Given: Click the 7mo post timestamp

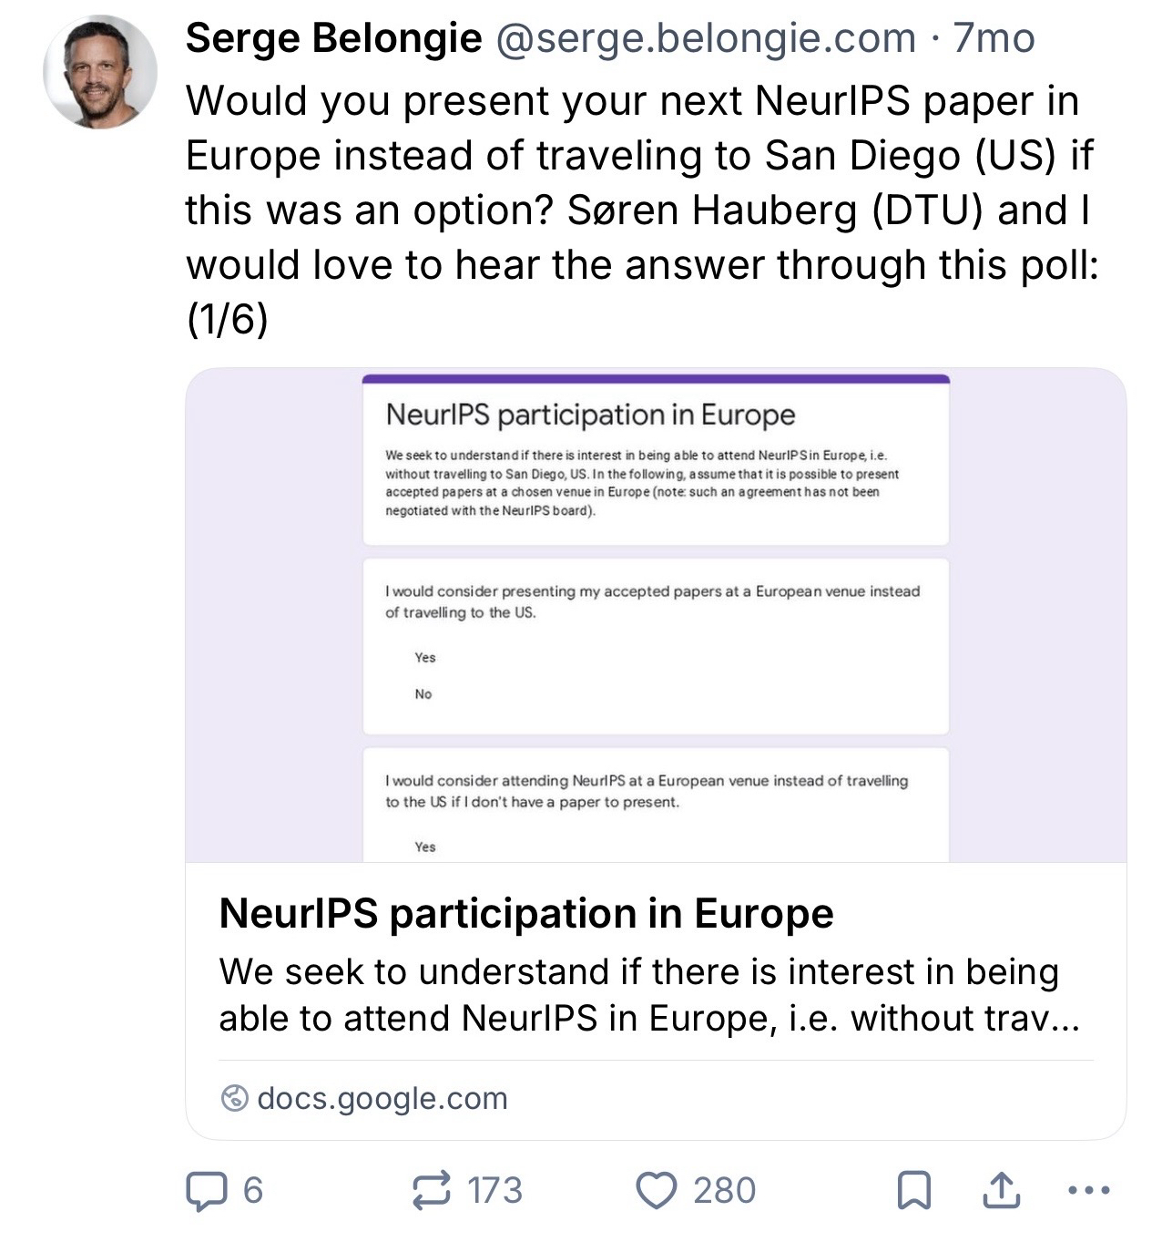Looking at the screenshot, I should 994,38.
